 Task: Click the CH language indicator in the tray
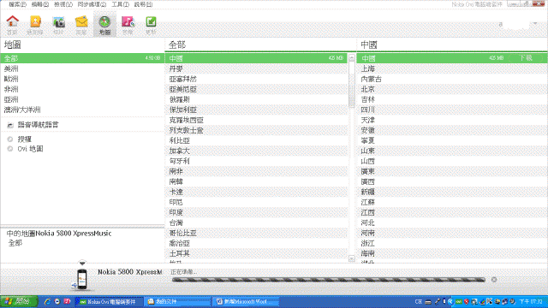[x=418, y=301]
